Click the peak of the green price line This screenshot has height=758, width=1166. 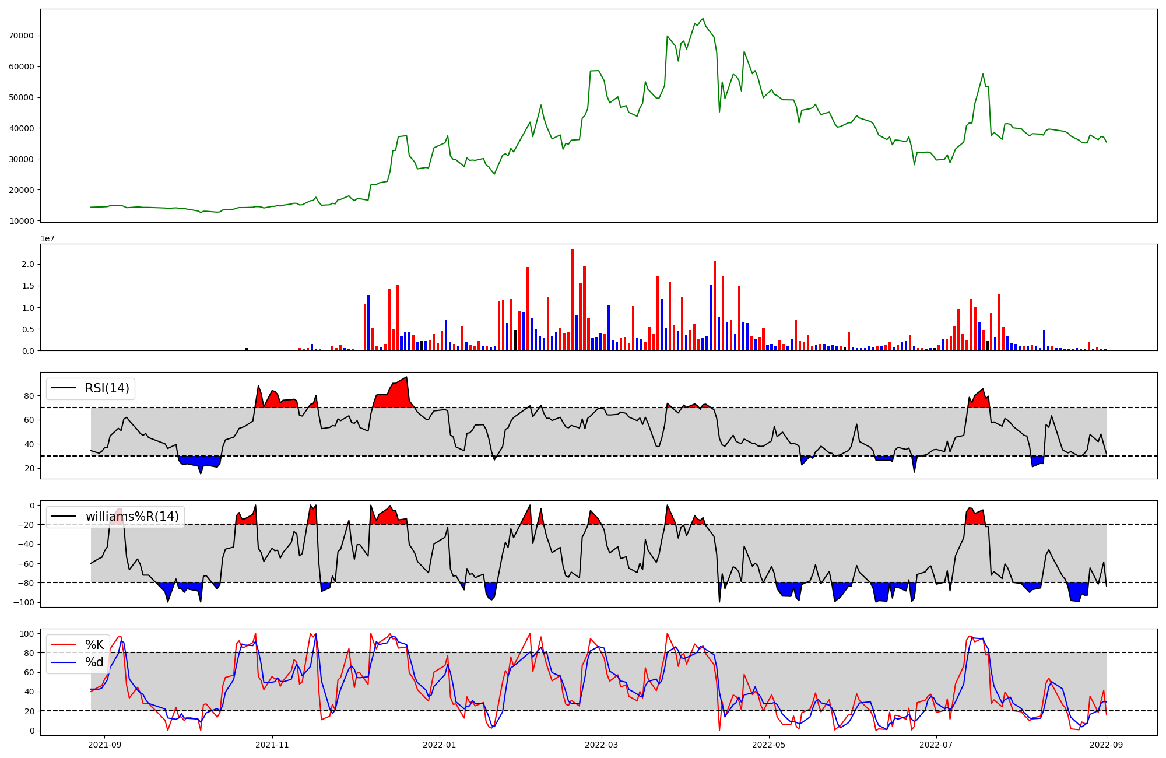click(x=703, y=19)
